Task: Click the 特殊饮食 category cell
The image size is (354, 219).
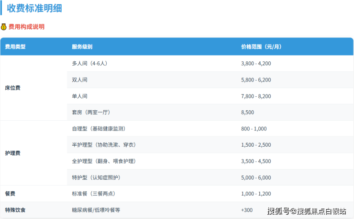Action: pyautogui.click(x=15, y=210)
